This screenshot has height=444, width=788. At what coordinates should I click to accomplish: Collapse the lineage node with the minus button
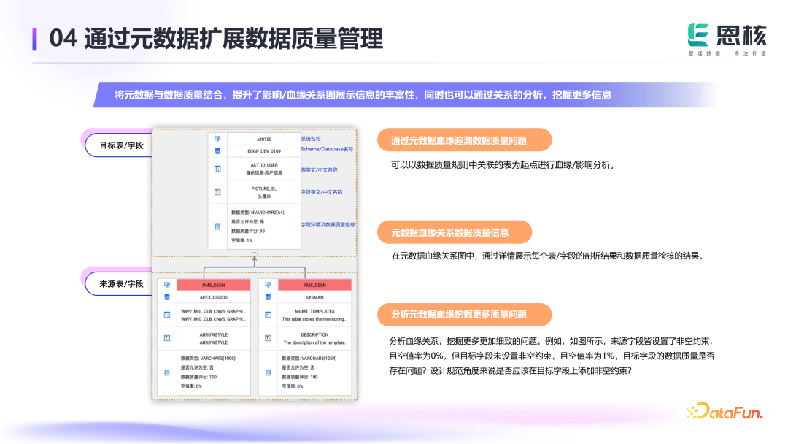point(254,253)
